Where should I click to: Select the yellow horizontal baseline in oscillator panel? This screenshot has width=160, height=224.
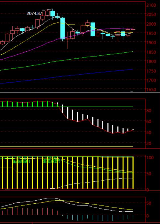coord(67,147)
